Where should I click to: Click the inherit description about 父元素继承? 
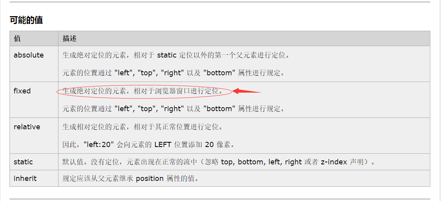pos(131,179)
